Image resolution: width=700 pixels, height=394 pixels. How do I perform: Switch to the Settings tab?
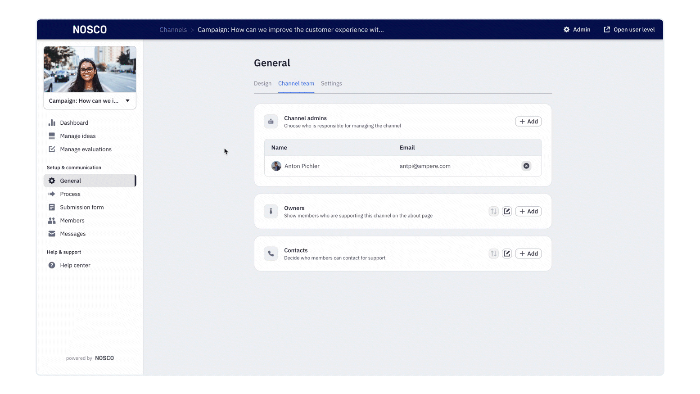point(331,83)
